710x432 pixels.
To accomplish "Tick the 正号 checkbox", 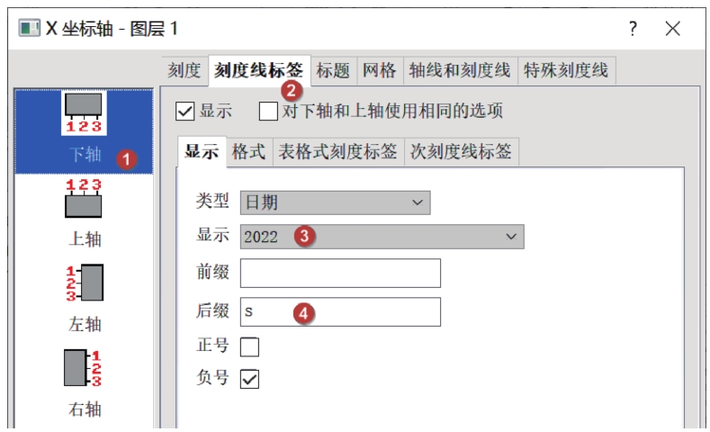I will click(x=249, y=346).
